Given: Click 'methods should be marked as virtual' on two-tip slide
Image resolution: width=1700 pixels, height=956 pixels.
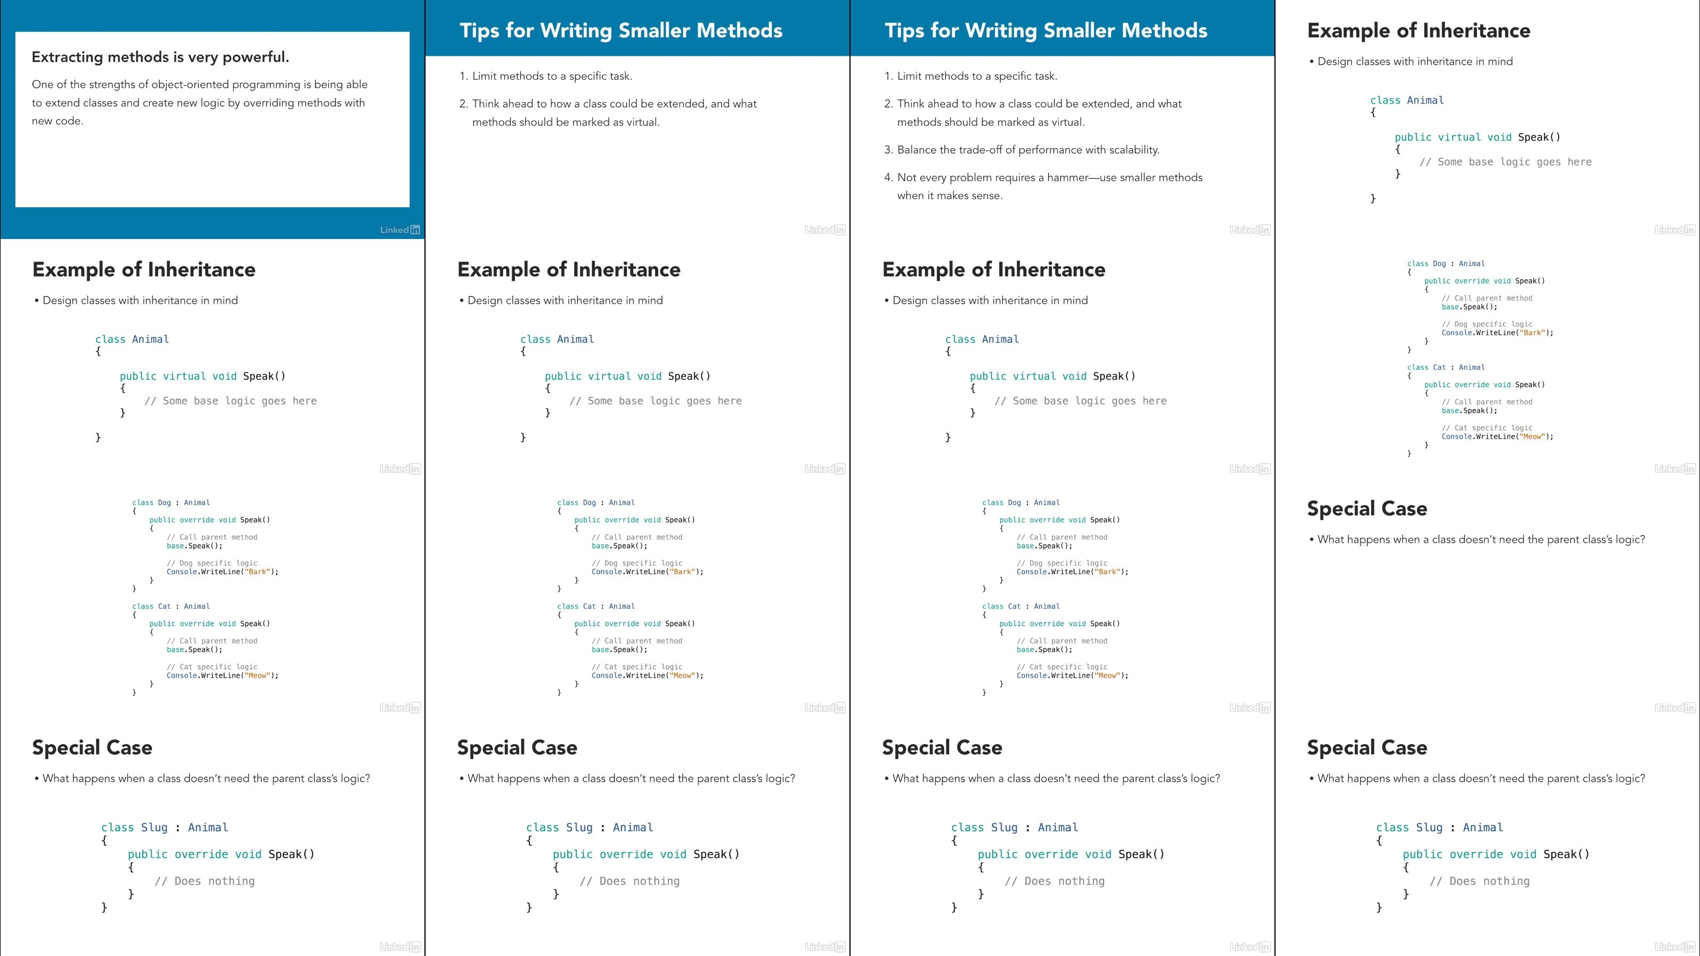Looking at the screenshot, I should (566, 122).
